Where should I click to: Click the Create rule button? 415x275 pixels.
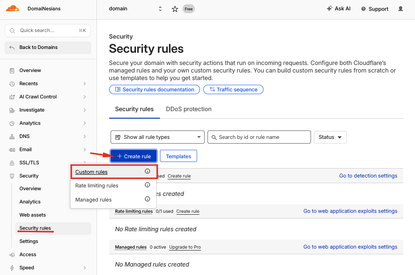point(134,156)
